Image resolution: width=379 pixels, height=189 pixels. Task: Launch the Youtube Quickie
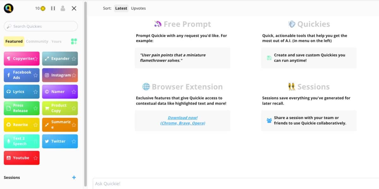pyautogui.click(x=20, y=158)
